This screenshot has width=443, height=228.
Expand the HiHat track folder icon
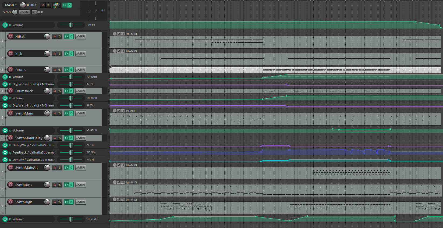tap(3, 47)
